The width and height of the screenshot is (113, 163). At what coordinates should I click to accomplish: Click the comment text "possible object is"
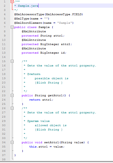click(x=52, y=78)
